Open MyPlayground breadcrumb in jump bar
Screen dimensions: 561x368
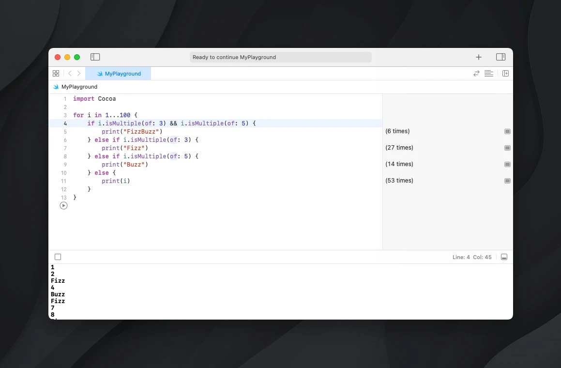pos(79,87)
